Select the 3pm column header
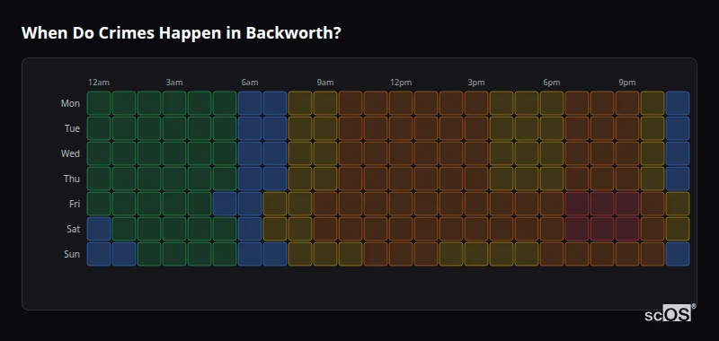This screenshot has height=341, width=719. coord(476,83)
